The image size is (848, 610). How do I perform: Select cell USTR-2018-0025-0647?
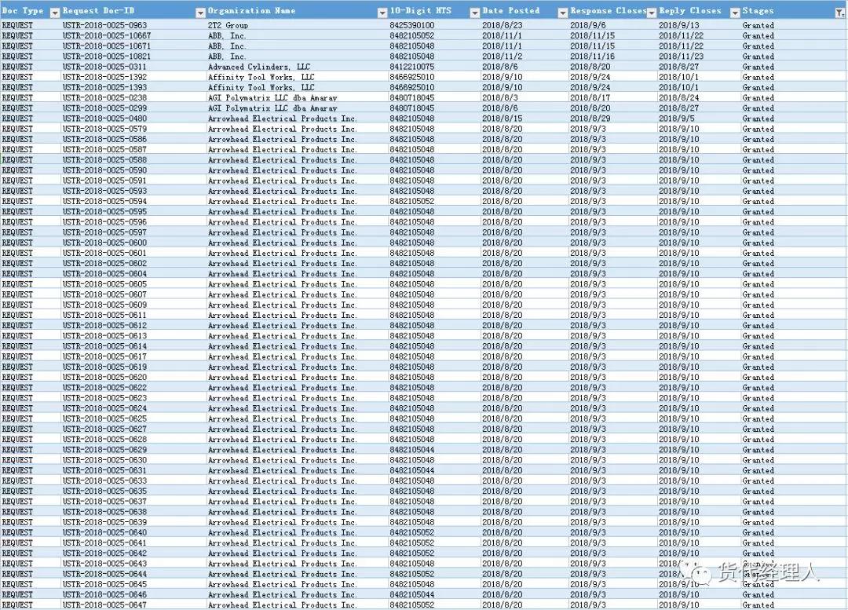[x=133, y=605]
